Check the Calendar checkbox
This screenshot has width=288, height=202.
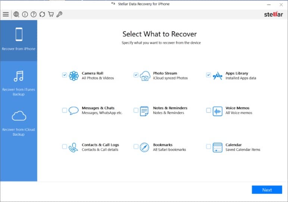pos(208,146)
